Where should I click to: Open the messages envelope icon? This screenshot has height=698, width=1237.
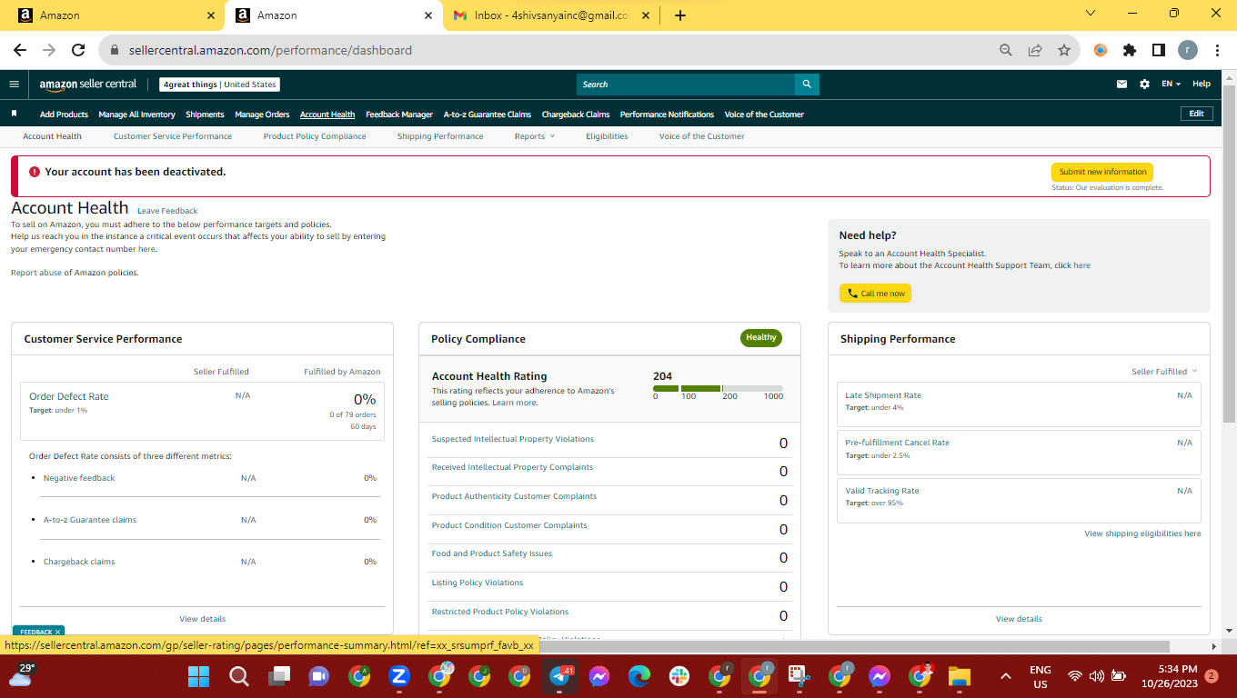tap(1121, 85)
